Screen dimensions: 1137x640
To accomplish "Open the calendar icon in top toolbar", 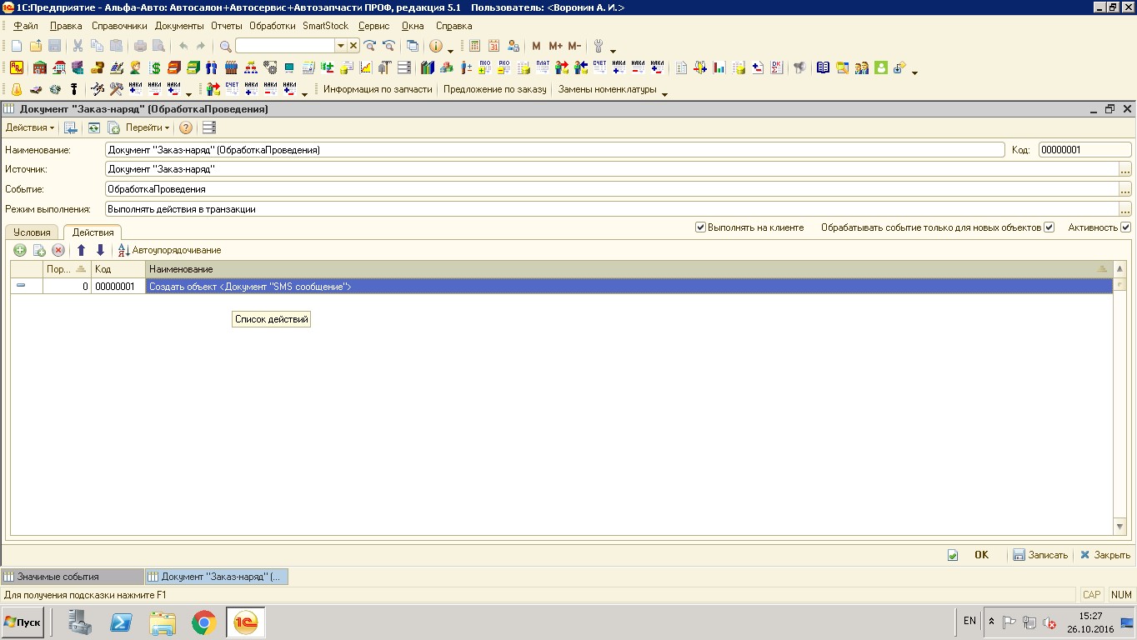I will (x=494, y=47).
